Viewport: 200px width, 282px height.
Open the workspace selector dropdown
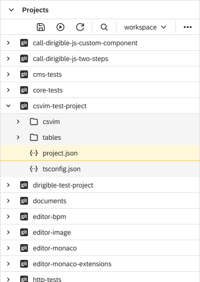[145, 27]
